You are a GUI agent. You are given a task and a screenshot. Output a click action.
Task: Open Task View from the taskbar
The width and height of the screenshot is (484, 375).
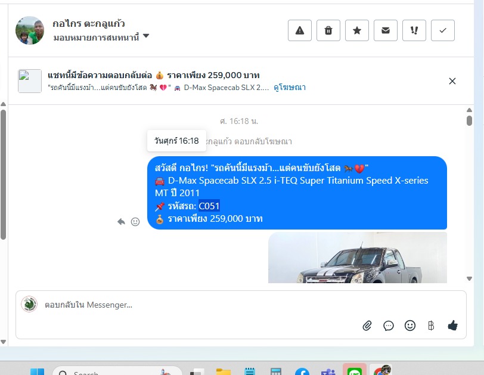[197, 372]
